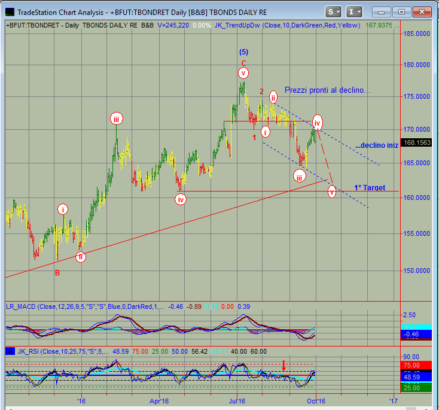439x410 pixels.
Task: Click the red 75.00 marker on RSI axis
Action: pos(416,365)
